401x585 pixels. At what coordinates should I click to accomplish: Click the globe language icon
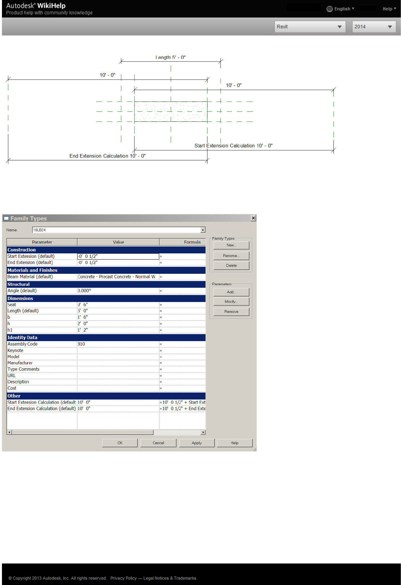point(330,9)
